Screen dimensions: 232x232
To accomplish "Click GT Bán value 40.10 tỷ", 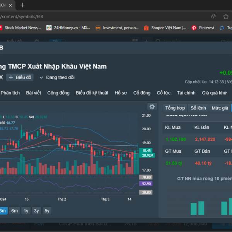I will tap(203, 163).
